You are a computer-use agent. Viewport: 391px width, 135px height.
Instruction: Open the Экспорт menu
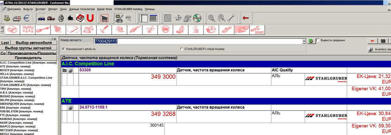pos(41,9)
